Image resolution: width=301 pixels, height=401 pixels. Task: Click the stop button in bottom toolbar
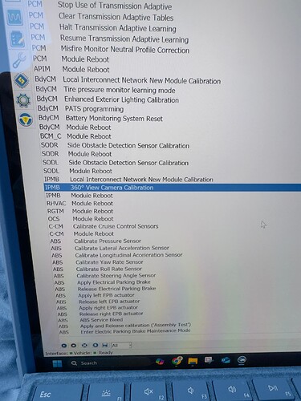pos(74,345)
